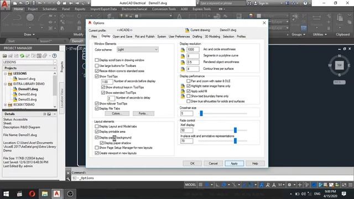The width and height of the screenshot is (354, 199).
Task: Click the OBS Studio taskbar icon
Action: [x=70, y=194]
